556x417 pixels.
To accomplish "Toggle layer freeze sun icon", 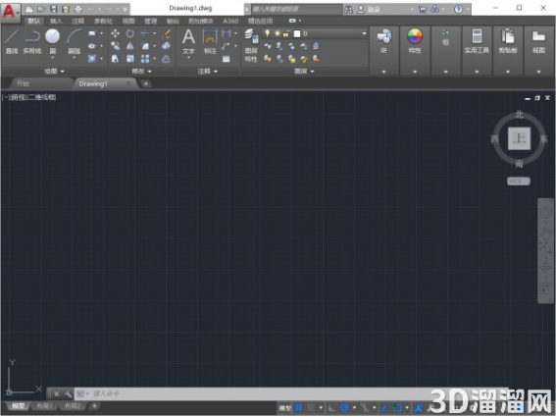I will point(277,33).
